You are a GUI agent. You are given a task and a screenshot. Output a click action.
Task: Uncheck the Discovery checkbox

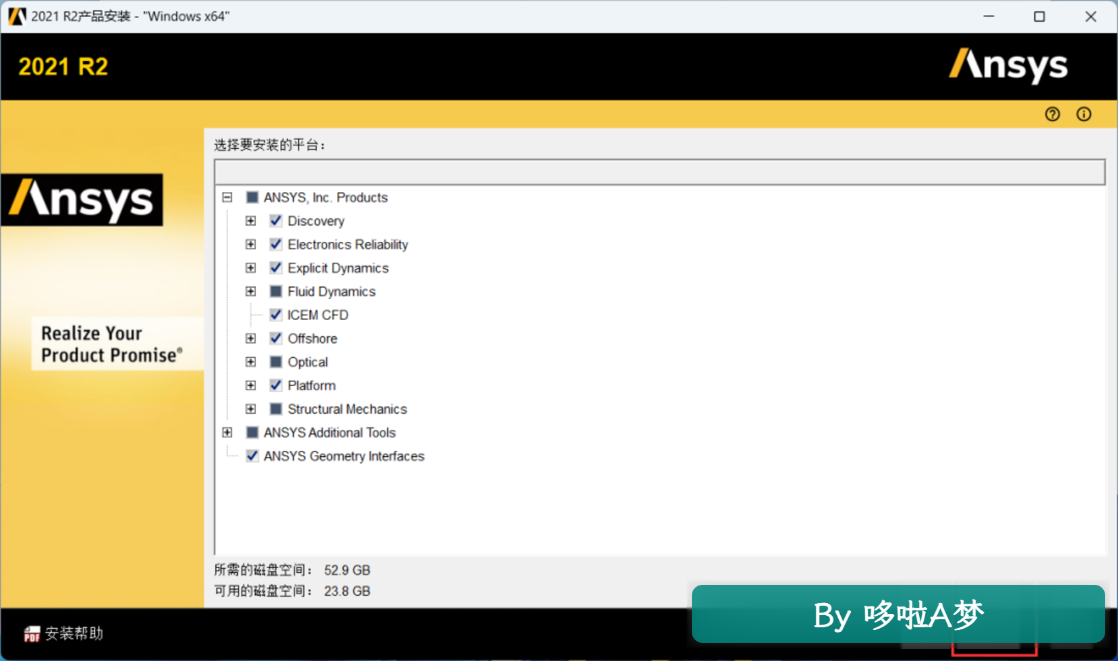click(x=276, y=221)
